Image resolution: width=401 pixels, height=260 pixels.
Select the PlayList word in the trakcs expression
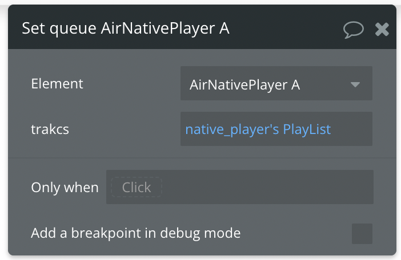307,129
